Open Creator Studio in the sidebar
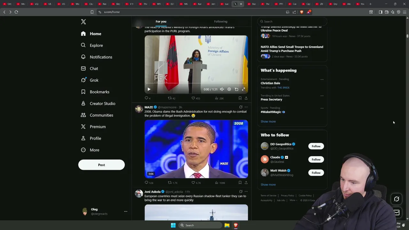409x230 pixels. pos(98,103)
